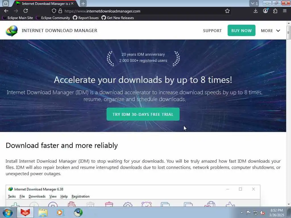Expand the MORE dropdown menu

pyautogui.click(x=271, y=31)
